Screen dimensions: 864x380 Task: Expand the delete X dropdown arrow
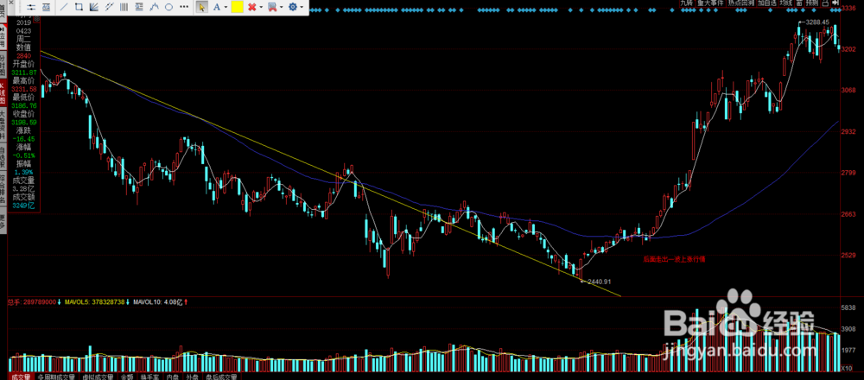(261, 7)
